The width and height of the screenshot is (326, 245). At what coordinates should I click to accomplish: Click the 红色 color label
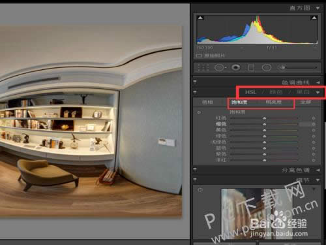221,118
